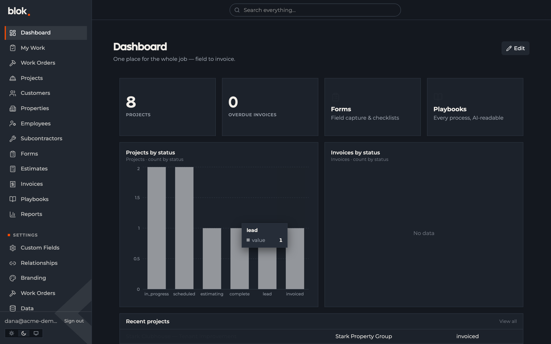Click the Properties building icon
The height and width of the screenshot is (344, 551).
pos(13,109)
